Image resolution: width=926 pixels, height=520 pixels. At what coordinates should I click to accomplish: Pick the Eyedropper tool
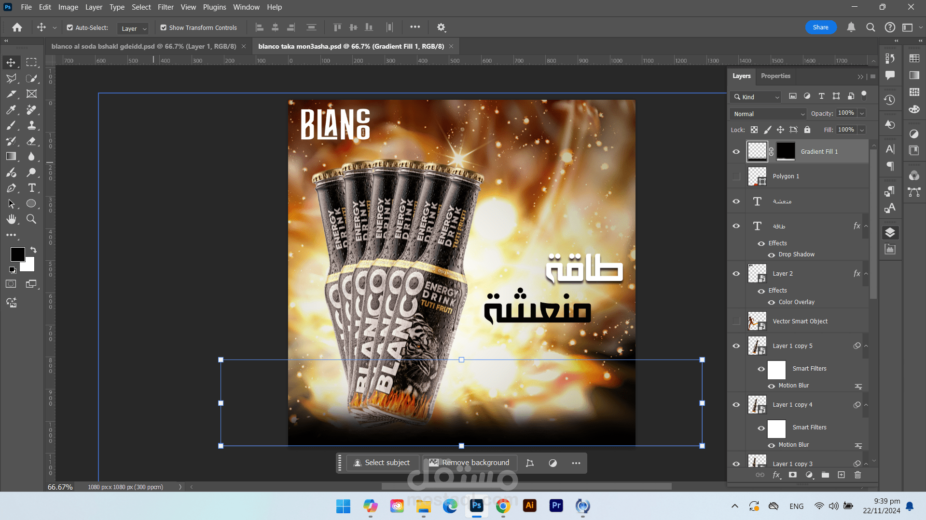[x=11, y=110]
